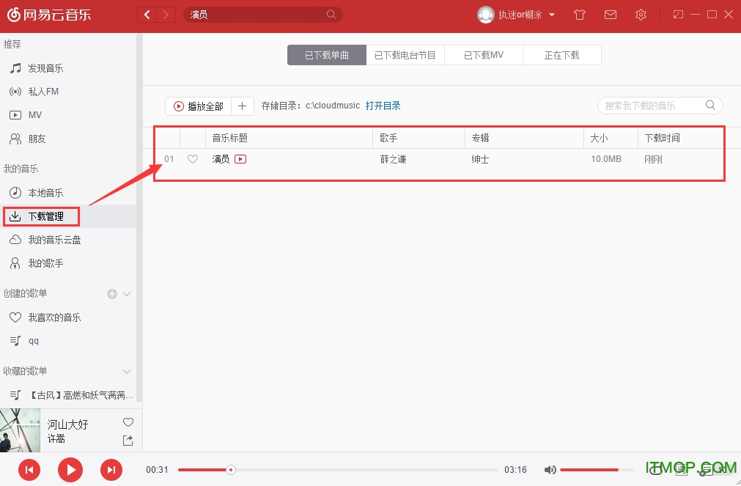Screen dimensions: 741x486
Task: Collapse the 收藏的歌单 section
Action: 126,371
